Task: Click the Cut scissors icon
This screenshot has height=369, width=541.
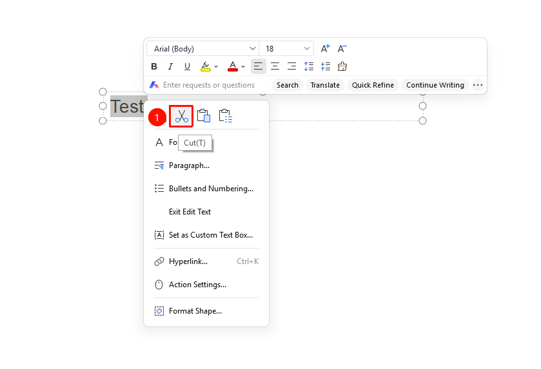Action: 181,116
